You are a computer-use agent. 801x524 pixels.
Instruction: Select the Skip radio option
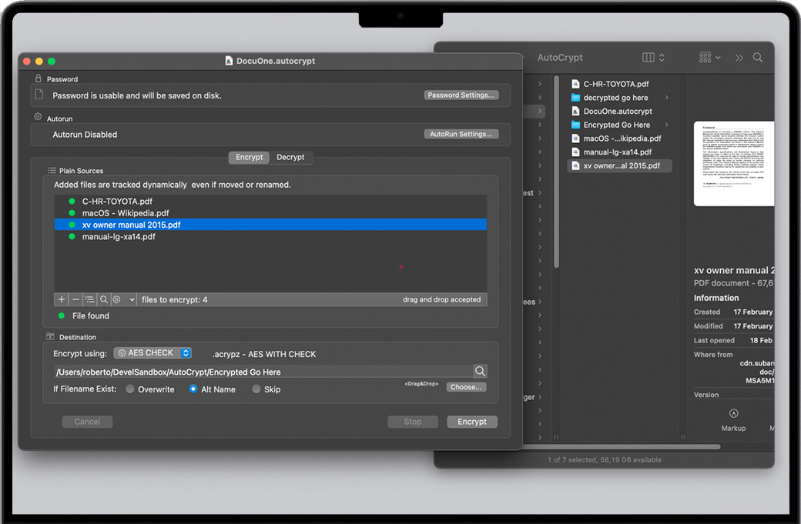click(256, 389)
